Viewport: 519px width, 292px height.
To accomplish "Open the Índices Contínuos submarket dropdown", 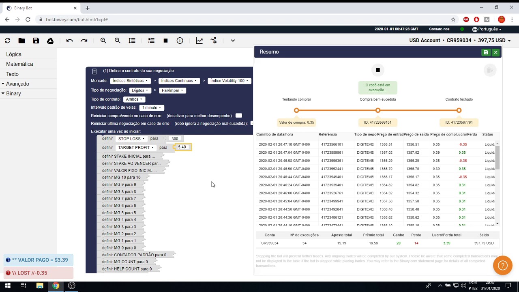I will (x=179, y=81).
